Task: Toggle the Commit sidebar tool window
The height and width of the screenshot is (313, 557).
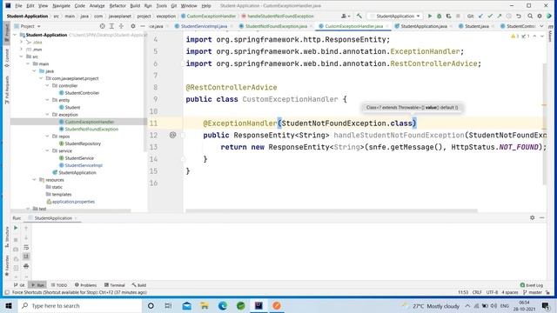Action: click(7, 58)
